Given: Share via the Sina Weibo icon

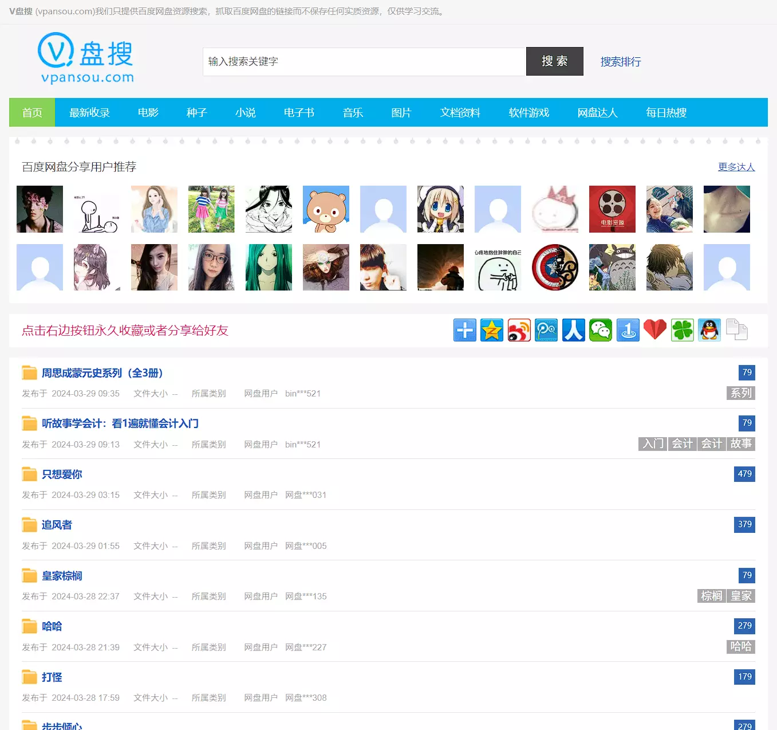Looking at the screenshot, I should pos(519,330).
